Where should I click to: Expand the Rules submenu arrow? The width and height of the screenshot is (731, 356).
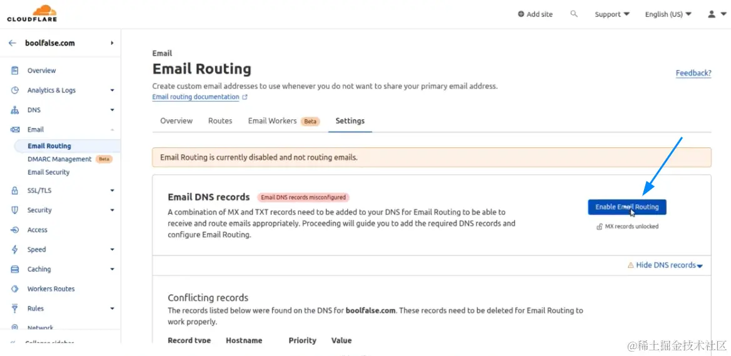click(112, 309)
